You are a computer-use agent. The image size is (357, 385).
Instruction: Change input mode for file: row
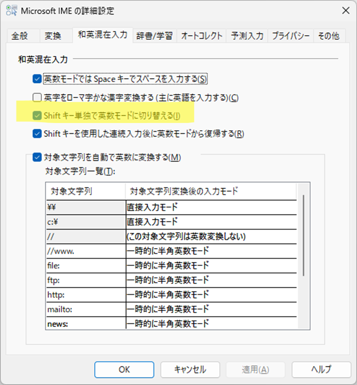click(211, 266)
